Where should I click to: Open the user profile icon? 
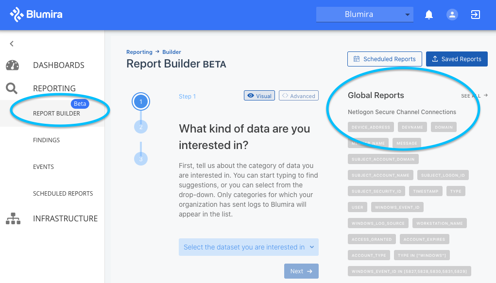(452, 15)
